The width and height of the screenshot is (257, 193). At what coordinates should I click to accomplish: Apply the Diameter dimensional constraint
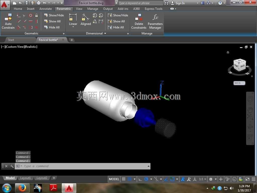101,15
